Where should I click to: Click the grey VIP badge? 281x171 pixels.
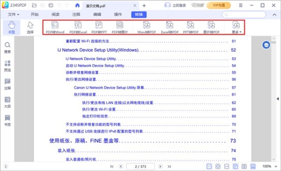(x=198, y=5)
